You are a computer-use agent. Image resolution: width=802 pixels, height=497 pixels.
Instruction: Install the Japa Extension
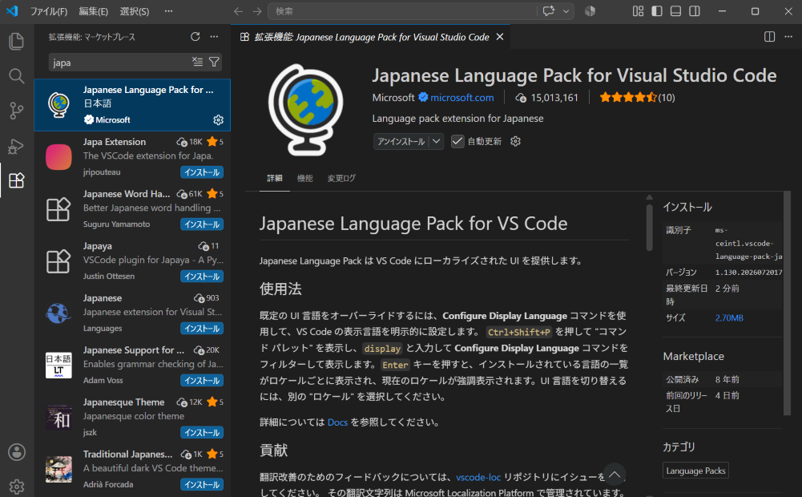(202, 172)
